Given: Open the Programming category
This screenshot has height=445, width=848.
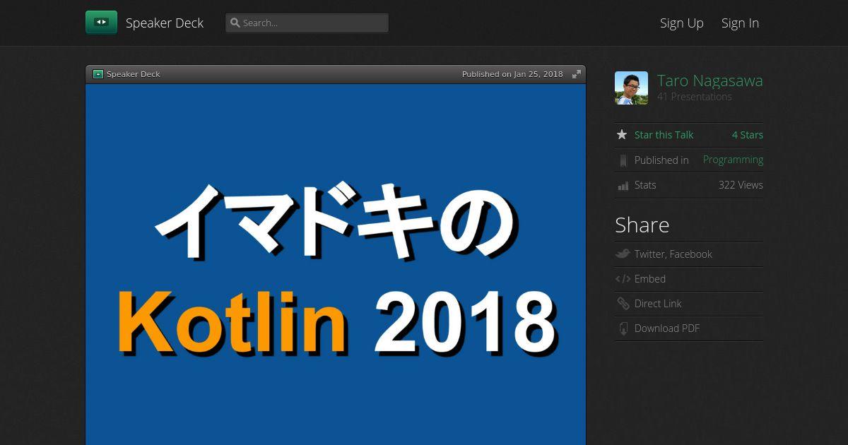Looking at the screenshot, I should (x=733, y=160).
